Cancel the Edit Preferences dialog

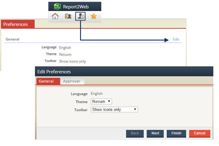pos(200,133)
